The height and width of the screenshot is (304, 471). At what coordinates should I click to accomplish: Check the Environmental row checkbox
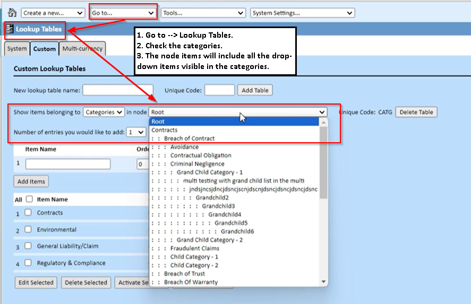[x=28, y=229]
